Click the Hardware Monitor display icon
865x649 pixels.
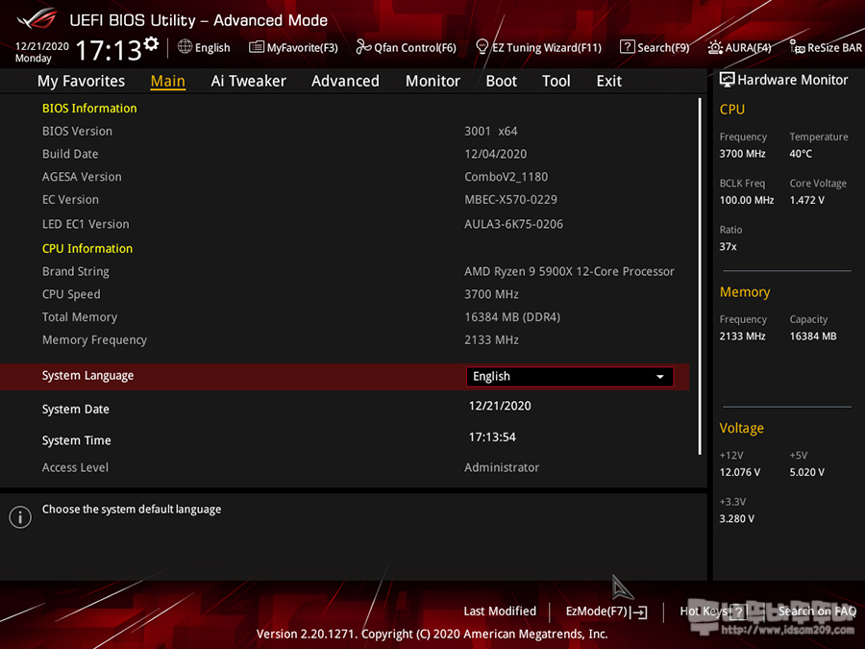pos(728,80)
